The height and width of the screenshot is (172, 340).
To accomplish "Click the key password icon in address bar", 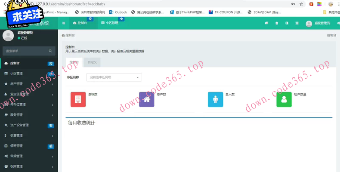I will pos(293,4).
